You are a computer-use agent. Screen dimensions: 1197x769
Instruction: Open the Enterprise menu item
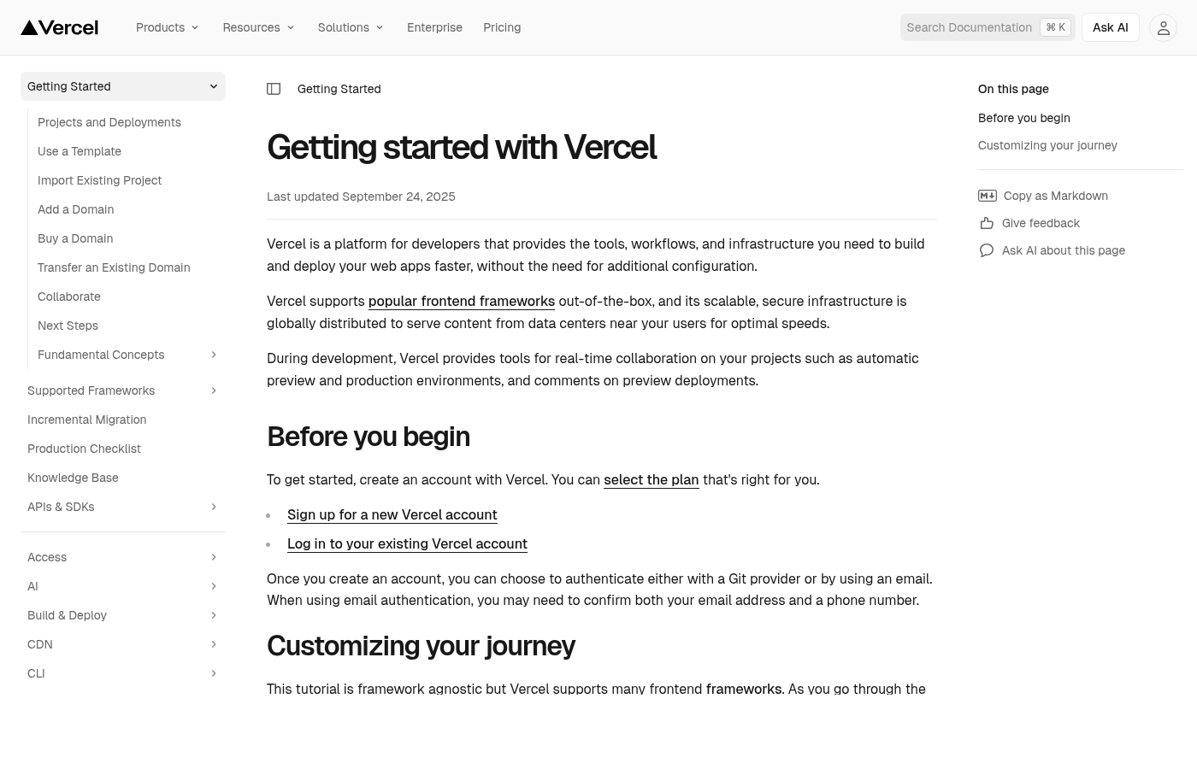click(x=434, y=27)
